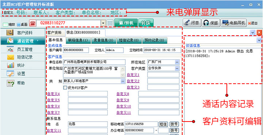Open the 客户类型 picker button

[x=177, y=68]
